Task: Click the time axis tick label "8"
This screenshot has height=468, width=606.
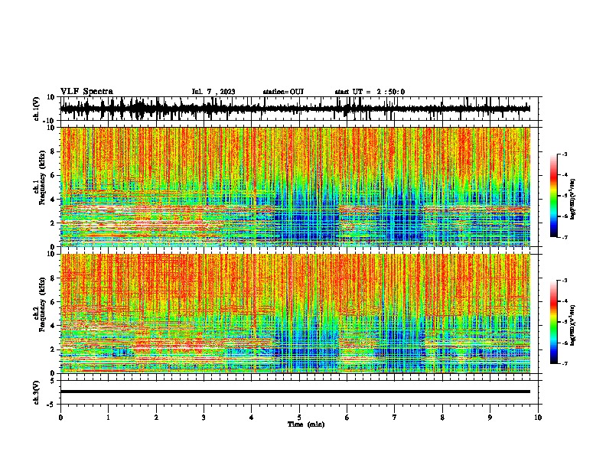Action: [442, 418]
